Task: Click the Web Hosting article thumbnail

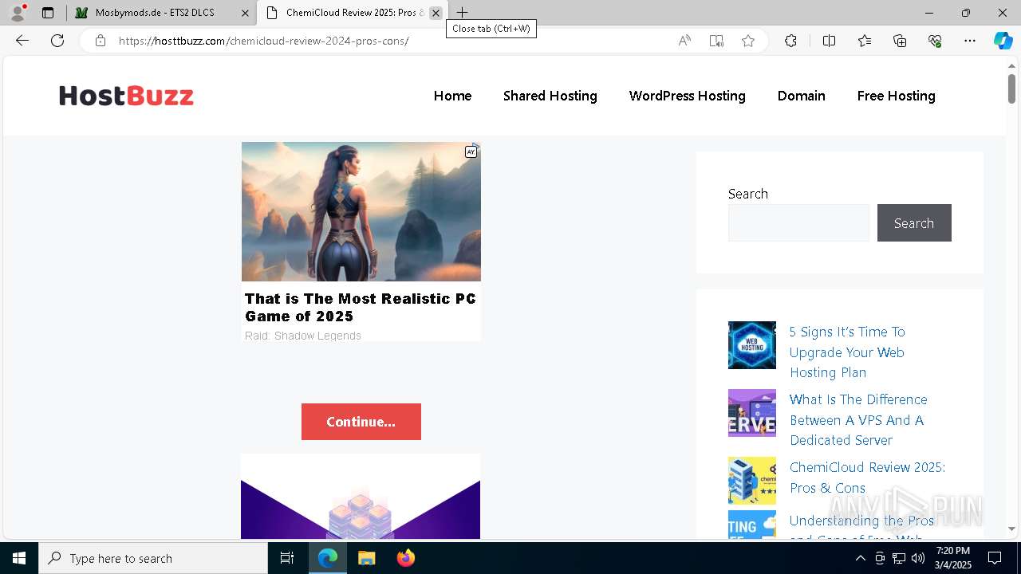Action: pos(752,345)
